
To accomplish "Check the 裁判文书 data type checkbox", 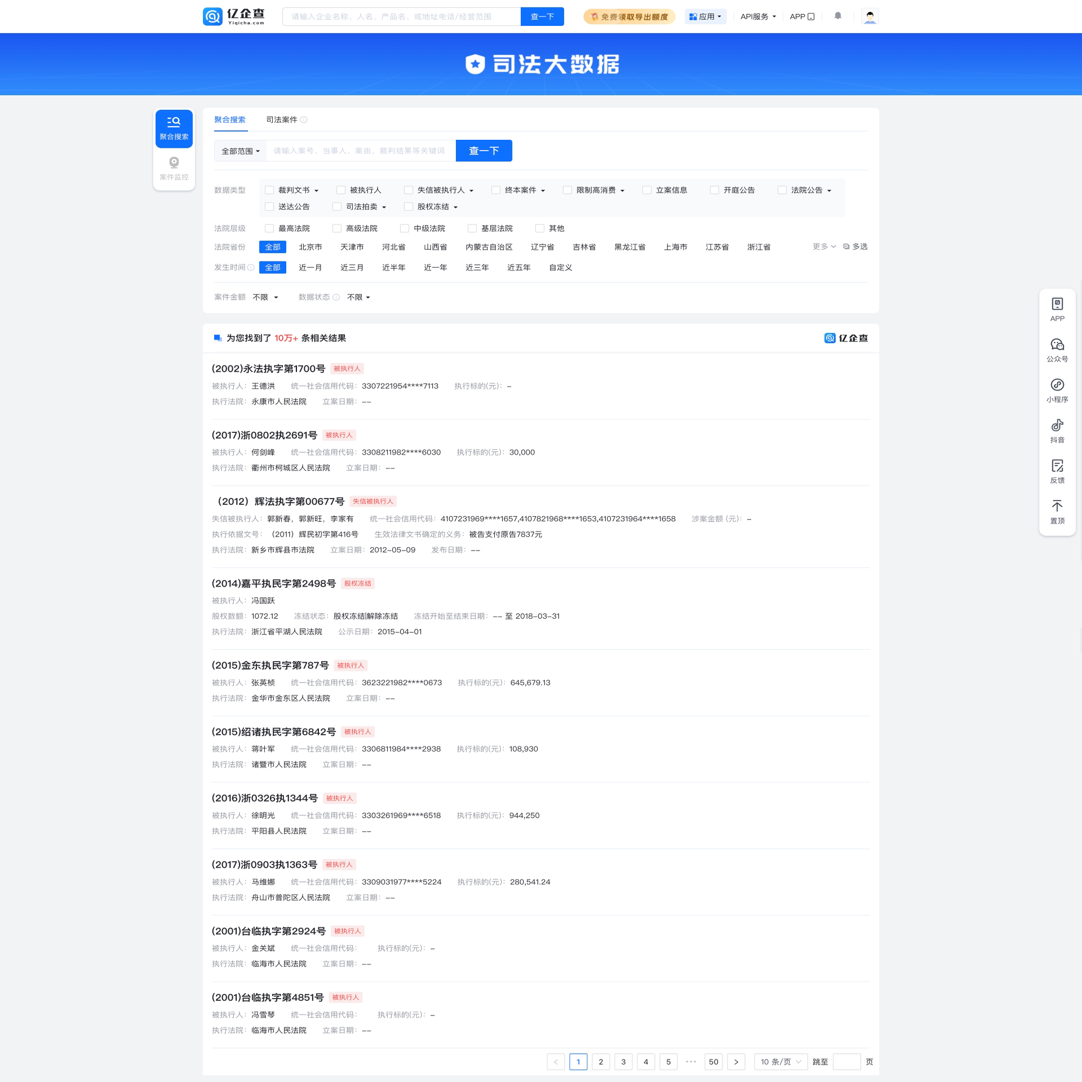I will (269, 190).
